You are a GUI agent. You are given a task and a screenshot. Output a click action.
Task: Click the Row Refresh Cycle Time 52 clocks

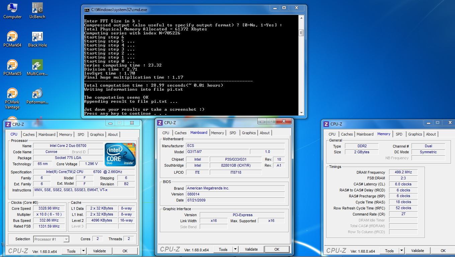click(403, 208)
